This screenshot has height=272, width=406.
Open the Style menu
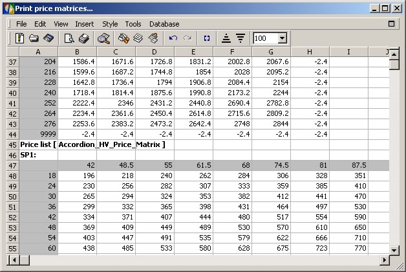(x=110, y=24)
